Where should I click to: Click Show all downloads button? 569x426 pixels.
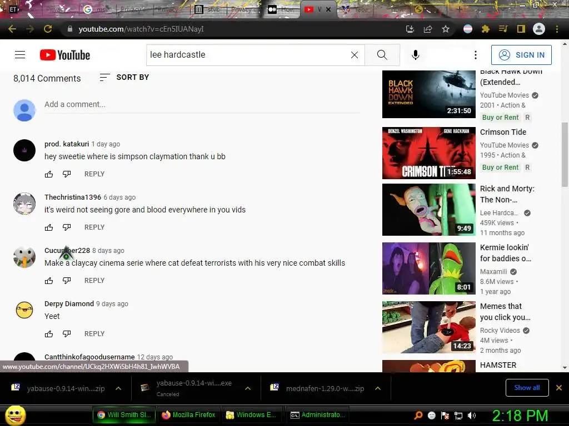[x=527, y=388]
